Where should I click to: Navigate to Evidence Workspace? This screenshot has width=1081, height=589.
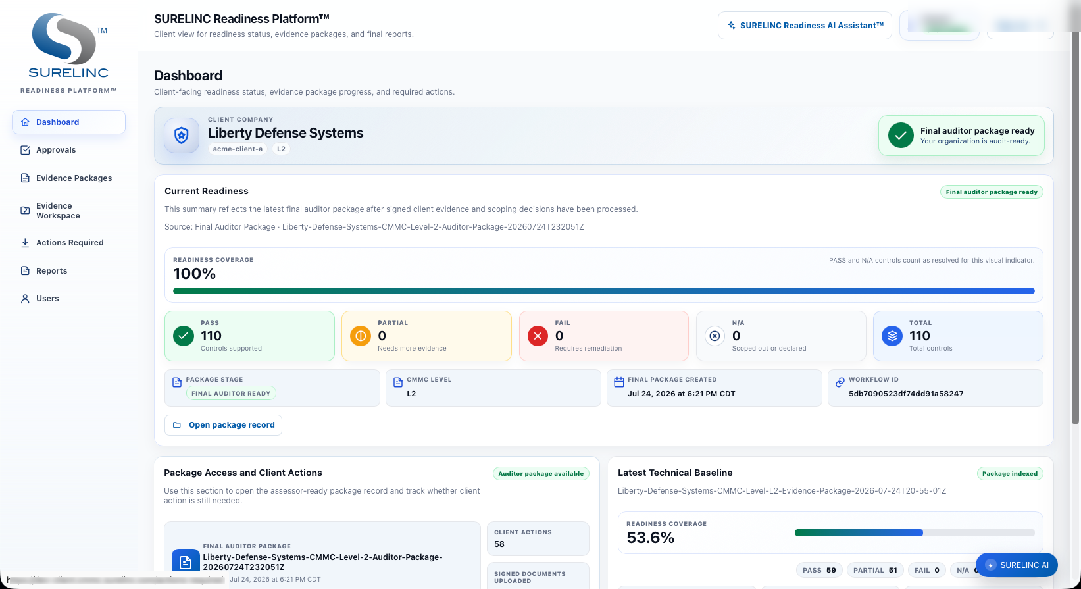[68, 211]
